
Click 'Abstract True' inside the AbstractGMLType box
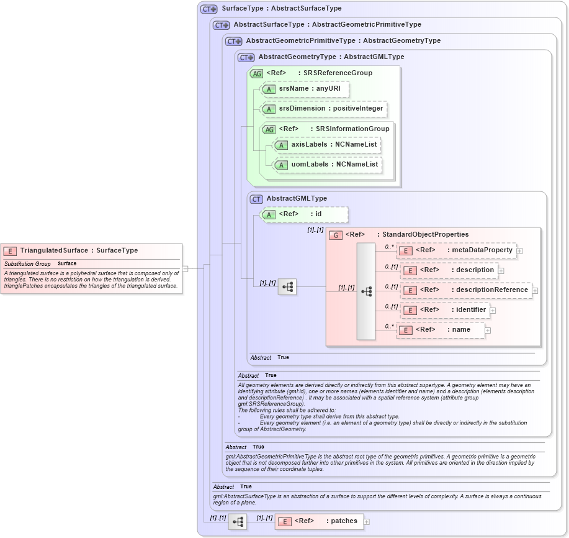click(x=270, y=357)
